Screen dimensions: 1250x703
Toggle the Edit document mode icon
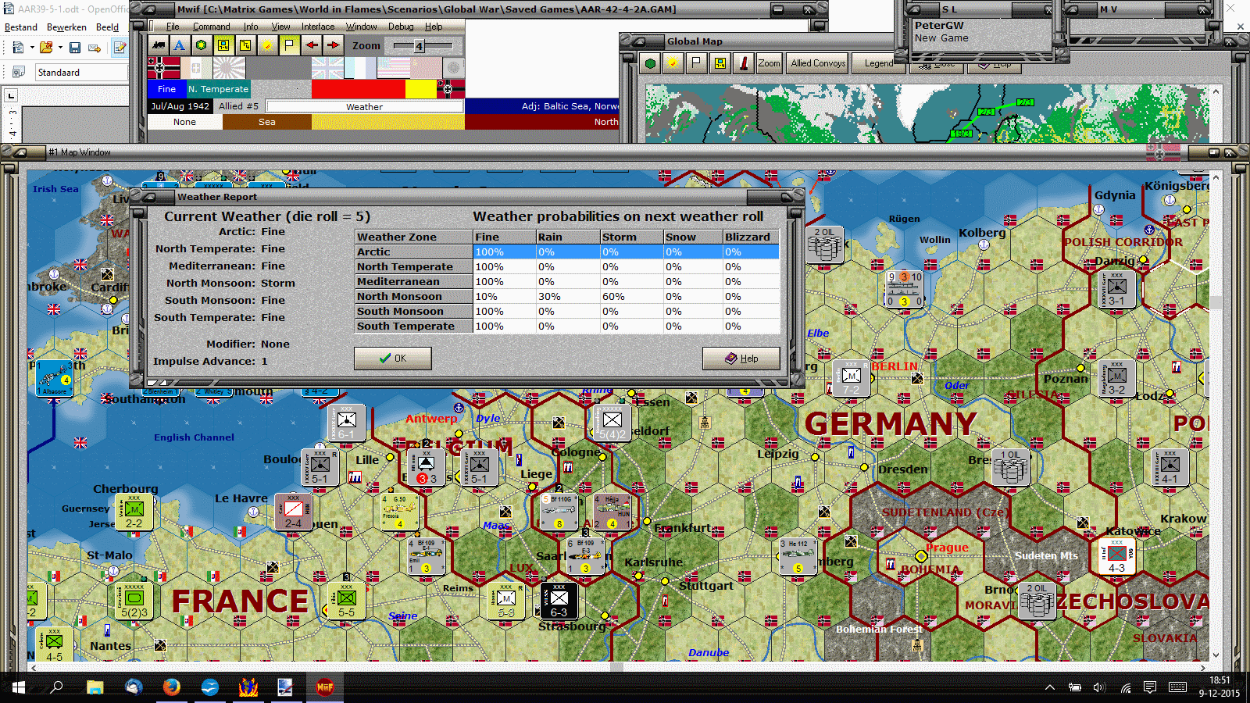[120, 48]
